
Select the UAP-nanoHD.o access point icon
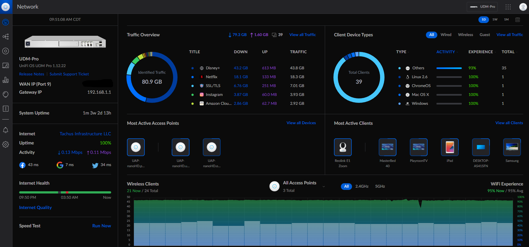point(212,147)
